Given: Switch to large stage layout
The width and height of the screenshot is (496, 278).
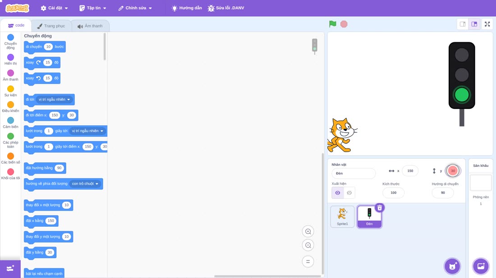Looking at the screenshot, I should 474,24.
